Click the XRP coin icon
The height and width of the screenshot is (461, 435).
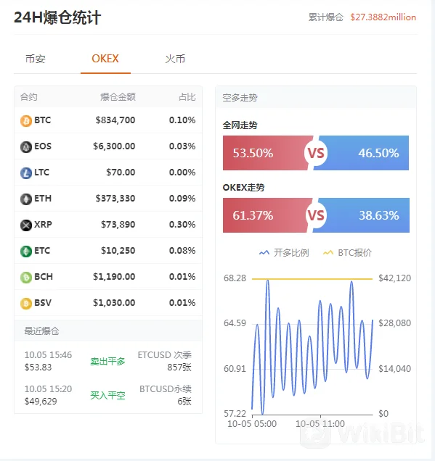(26, 225)
